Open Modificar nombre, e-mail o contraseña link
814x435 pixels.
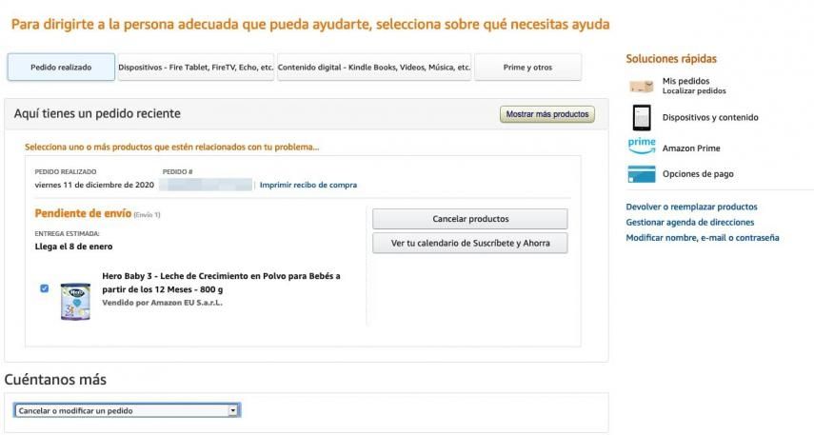pyautogui.click(x=702, y=237)
